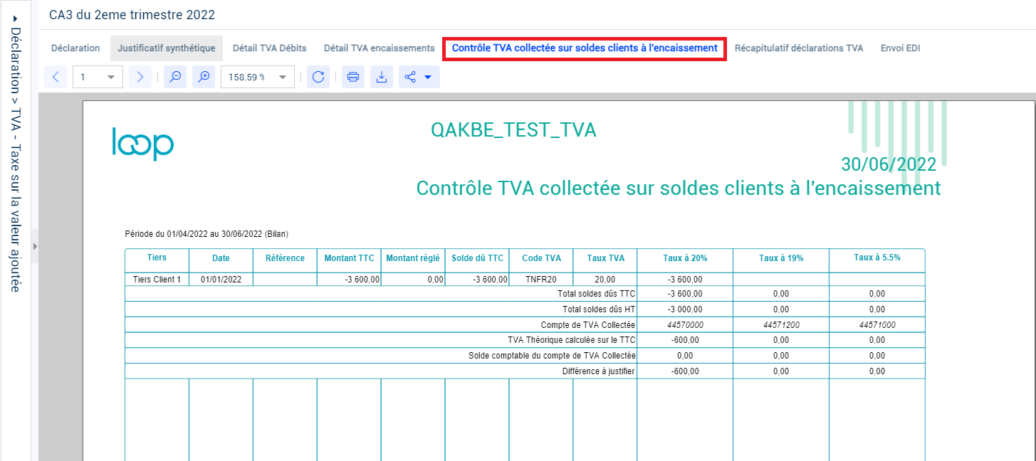This screenshot has width=1036, height=461.
Task: Select the 01/01/2022 date cell
Action: click(x=221, y=280)
